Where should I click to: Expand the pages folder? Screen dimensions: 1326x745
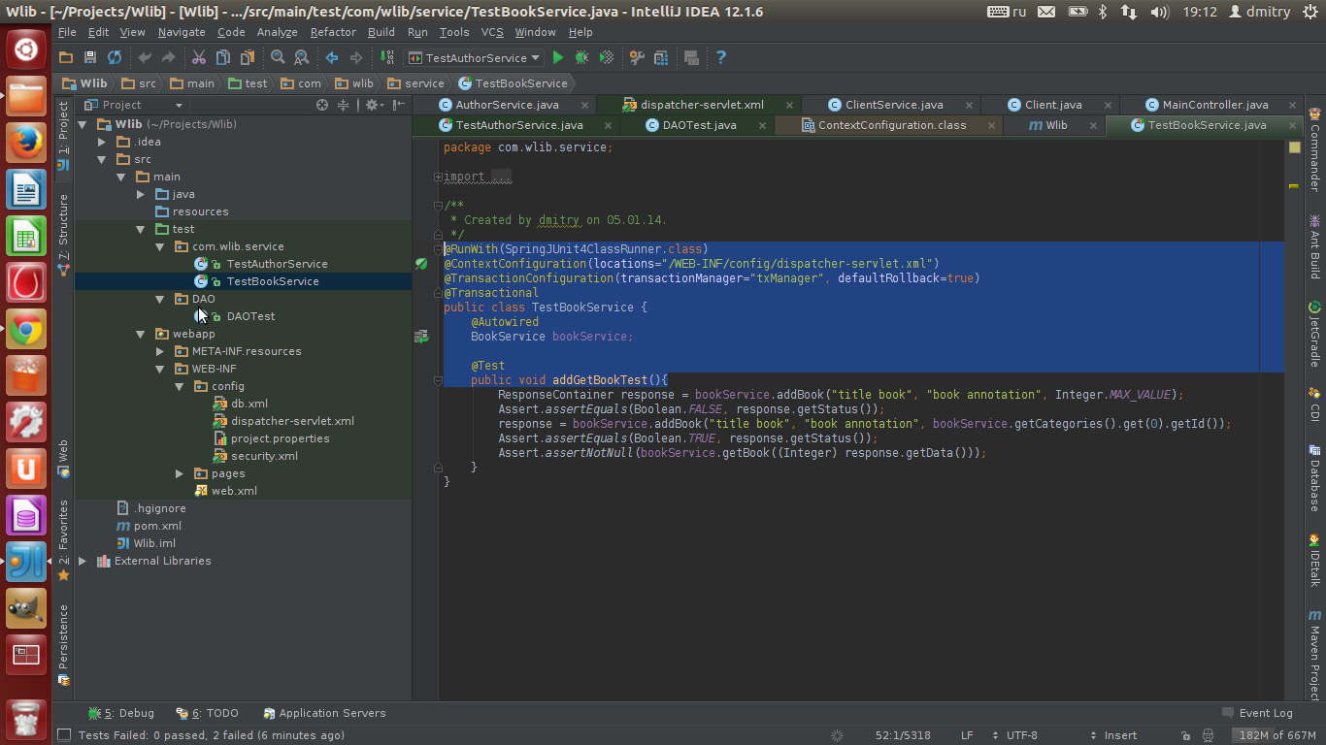(180, 473)
